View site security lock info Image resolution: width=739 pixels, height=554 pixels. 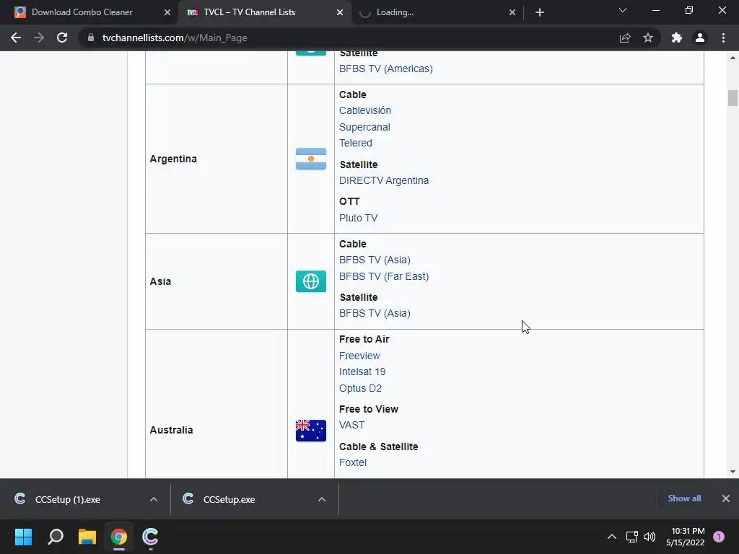pos(91,38)
